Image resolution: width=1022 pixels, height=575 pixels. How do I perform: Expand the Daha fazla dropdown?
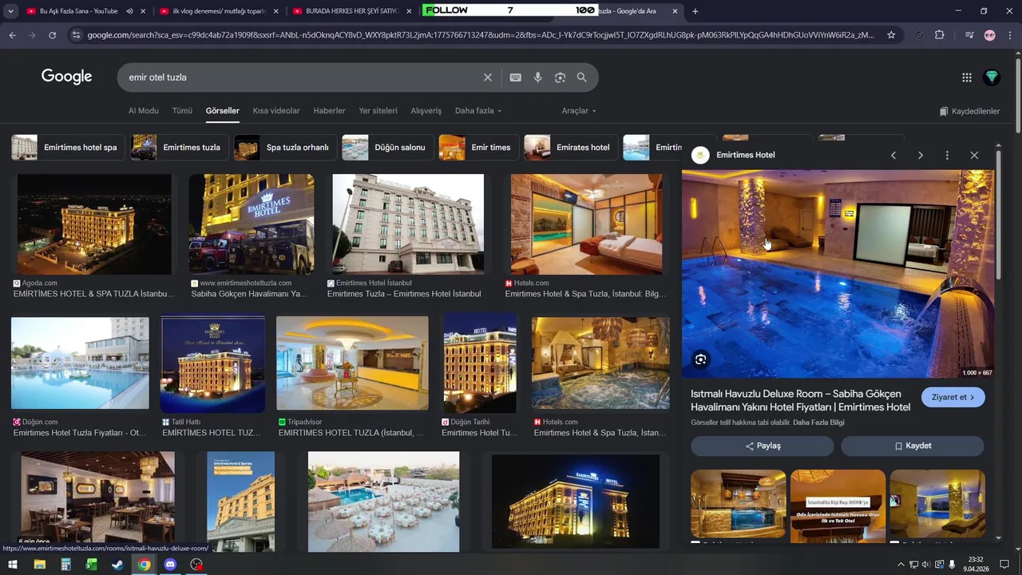478,111
